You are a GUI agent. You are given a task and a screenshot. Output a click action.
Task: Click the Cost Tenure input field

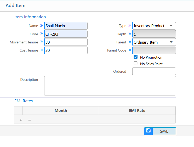click(66, 50)
